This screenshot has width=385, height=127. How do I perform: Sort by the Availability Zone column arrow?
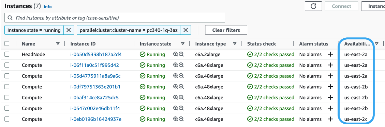[377, 43]
